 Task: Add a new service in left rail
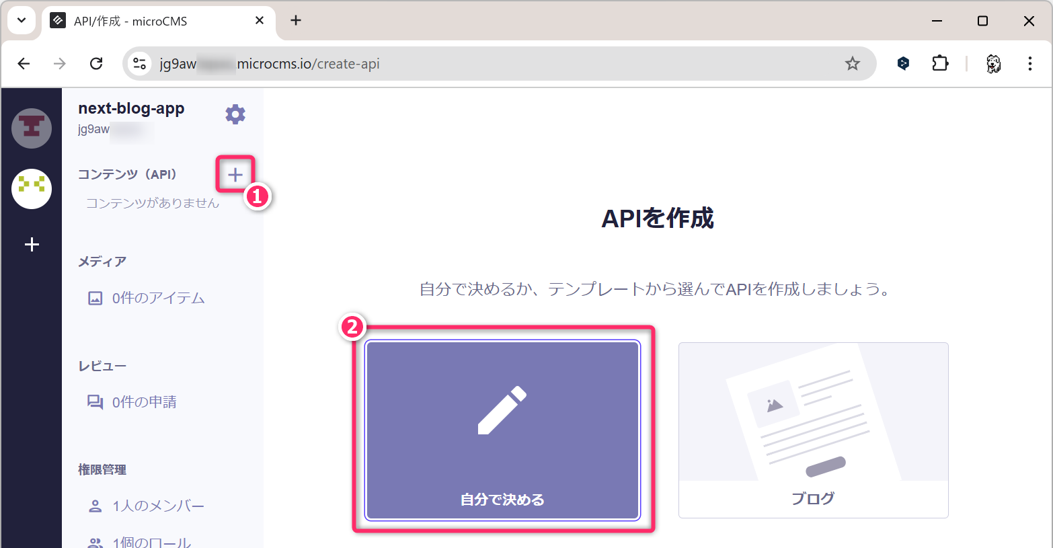(x=32, y=245)
